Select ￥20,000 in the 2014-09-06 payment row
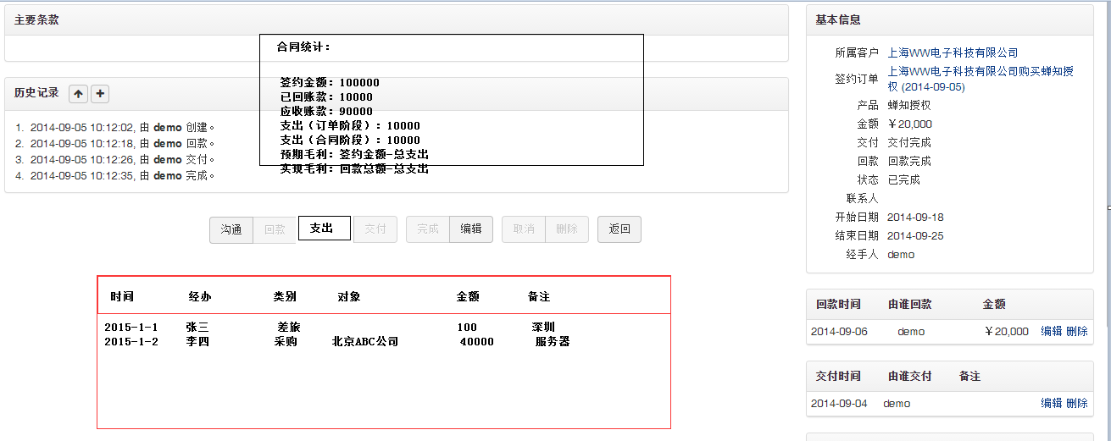 [x=1006, y=332]
